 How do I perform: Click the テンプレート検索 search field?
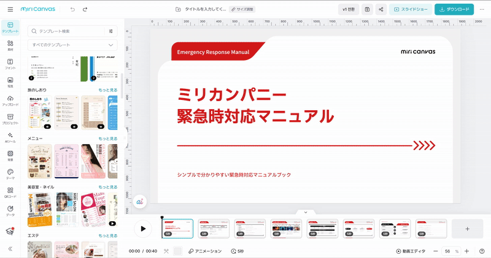[x=68, y=31]
